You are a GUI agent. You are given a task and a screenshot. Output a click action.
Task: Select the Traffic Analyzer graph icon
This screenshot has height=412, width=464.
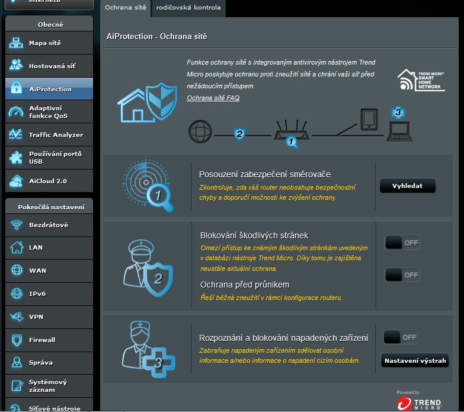click(16, 135)
